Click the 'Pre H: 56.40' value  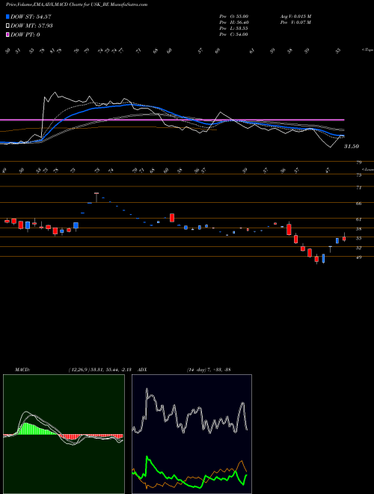(x=233, y=22)
